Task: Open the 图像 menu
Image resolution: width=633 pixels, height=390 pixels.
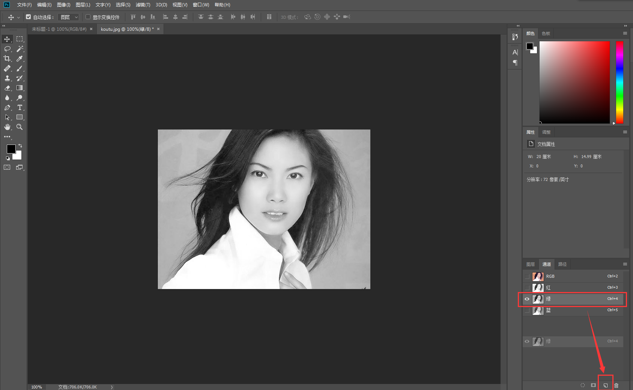Action: pos(64,5)
